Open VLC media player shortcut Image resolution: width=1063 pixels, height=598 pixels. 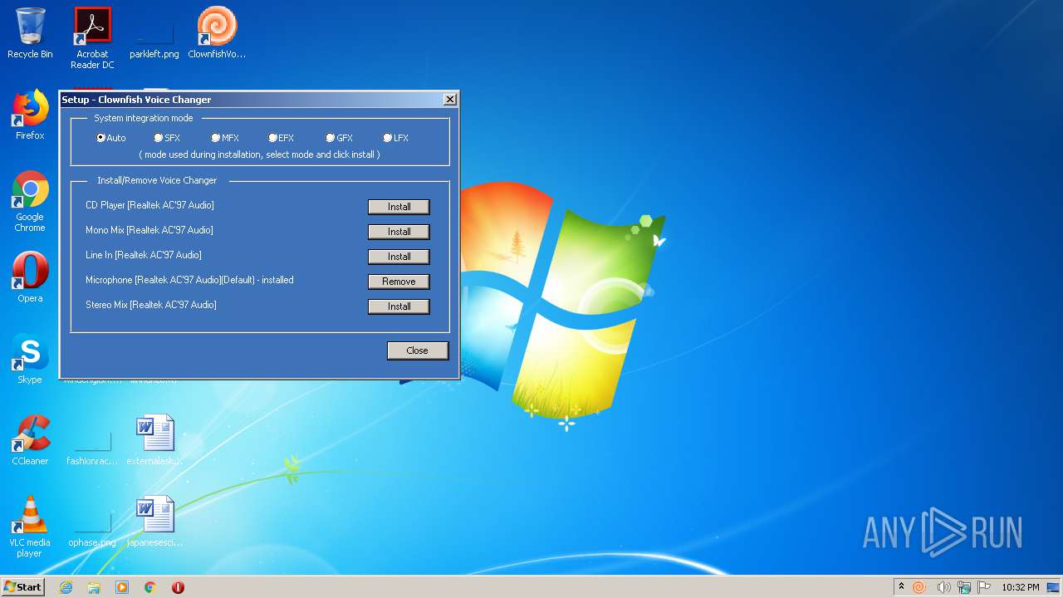30,527
